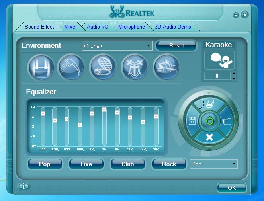Load equalizer preset with folder icon
The height and width of the screenshot is (201, 264).
tap(227, 121)
